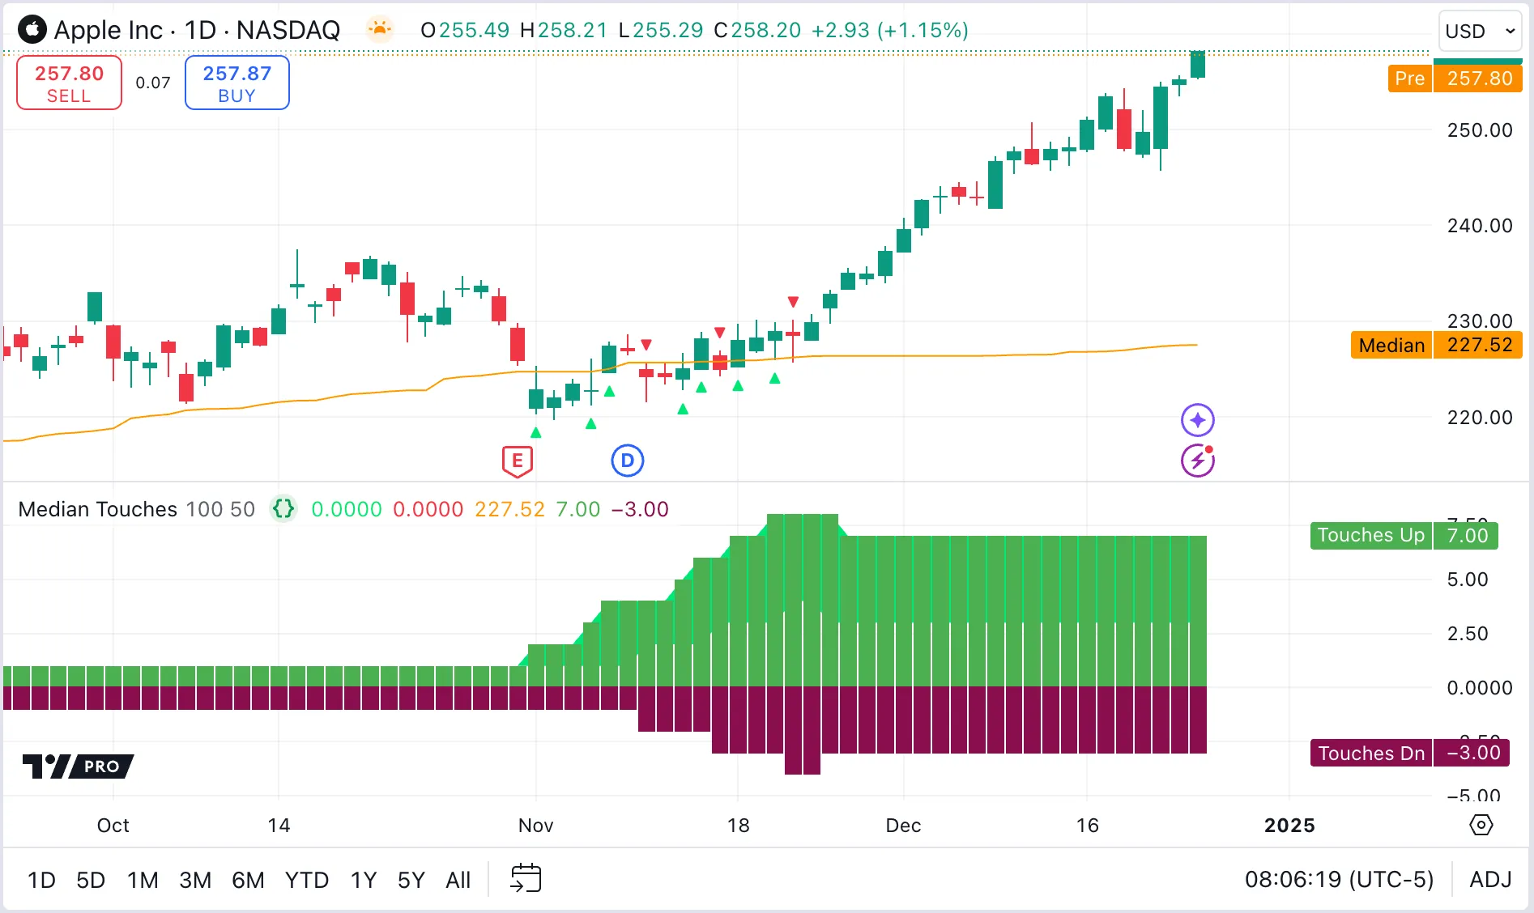Click the TradingView PRO logo

click(x=79, y=766)
